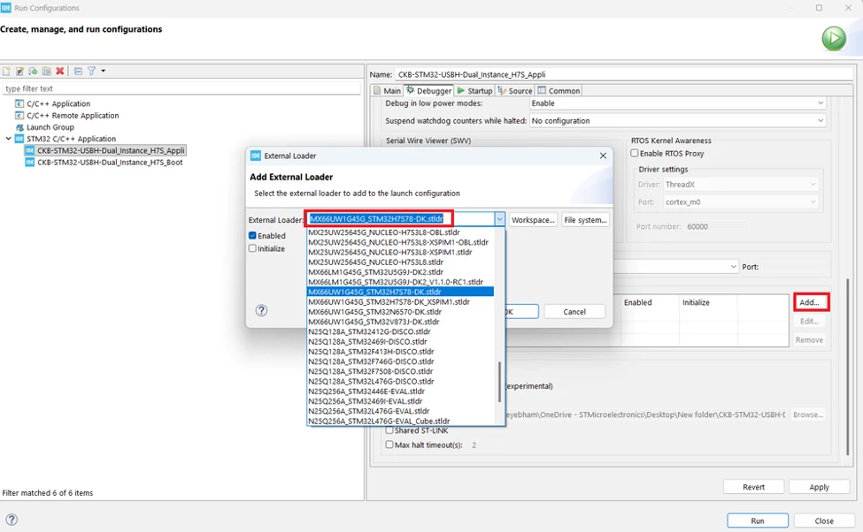Image resolution: width=863 pixels, height=532 pixels.
Task: Toggle the Initialize checkbox in External Loader
Action: tap(252, 248)
